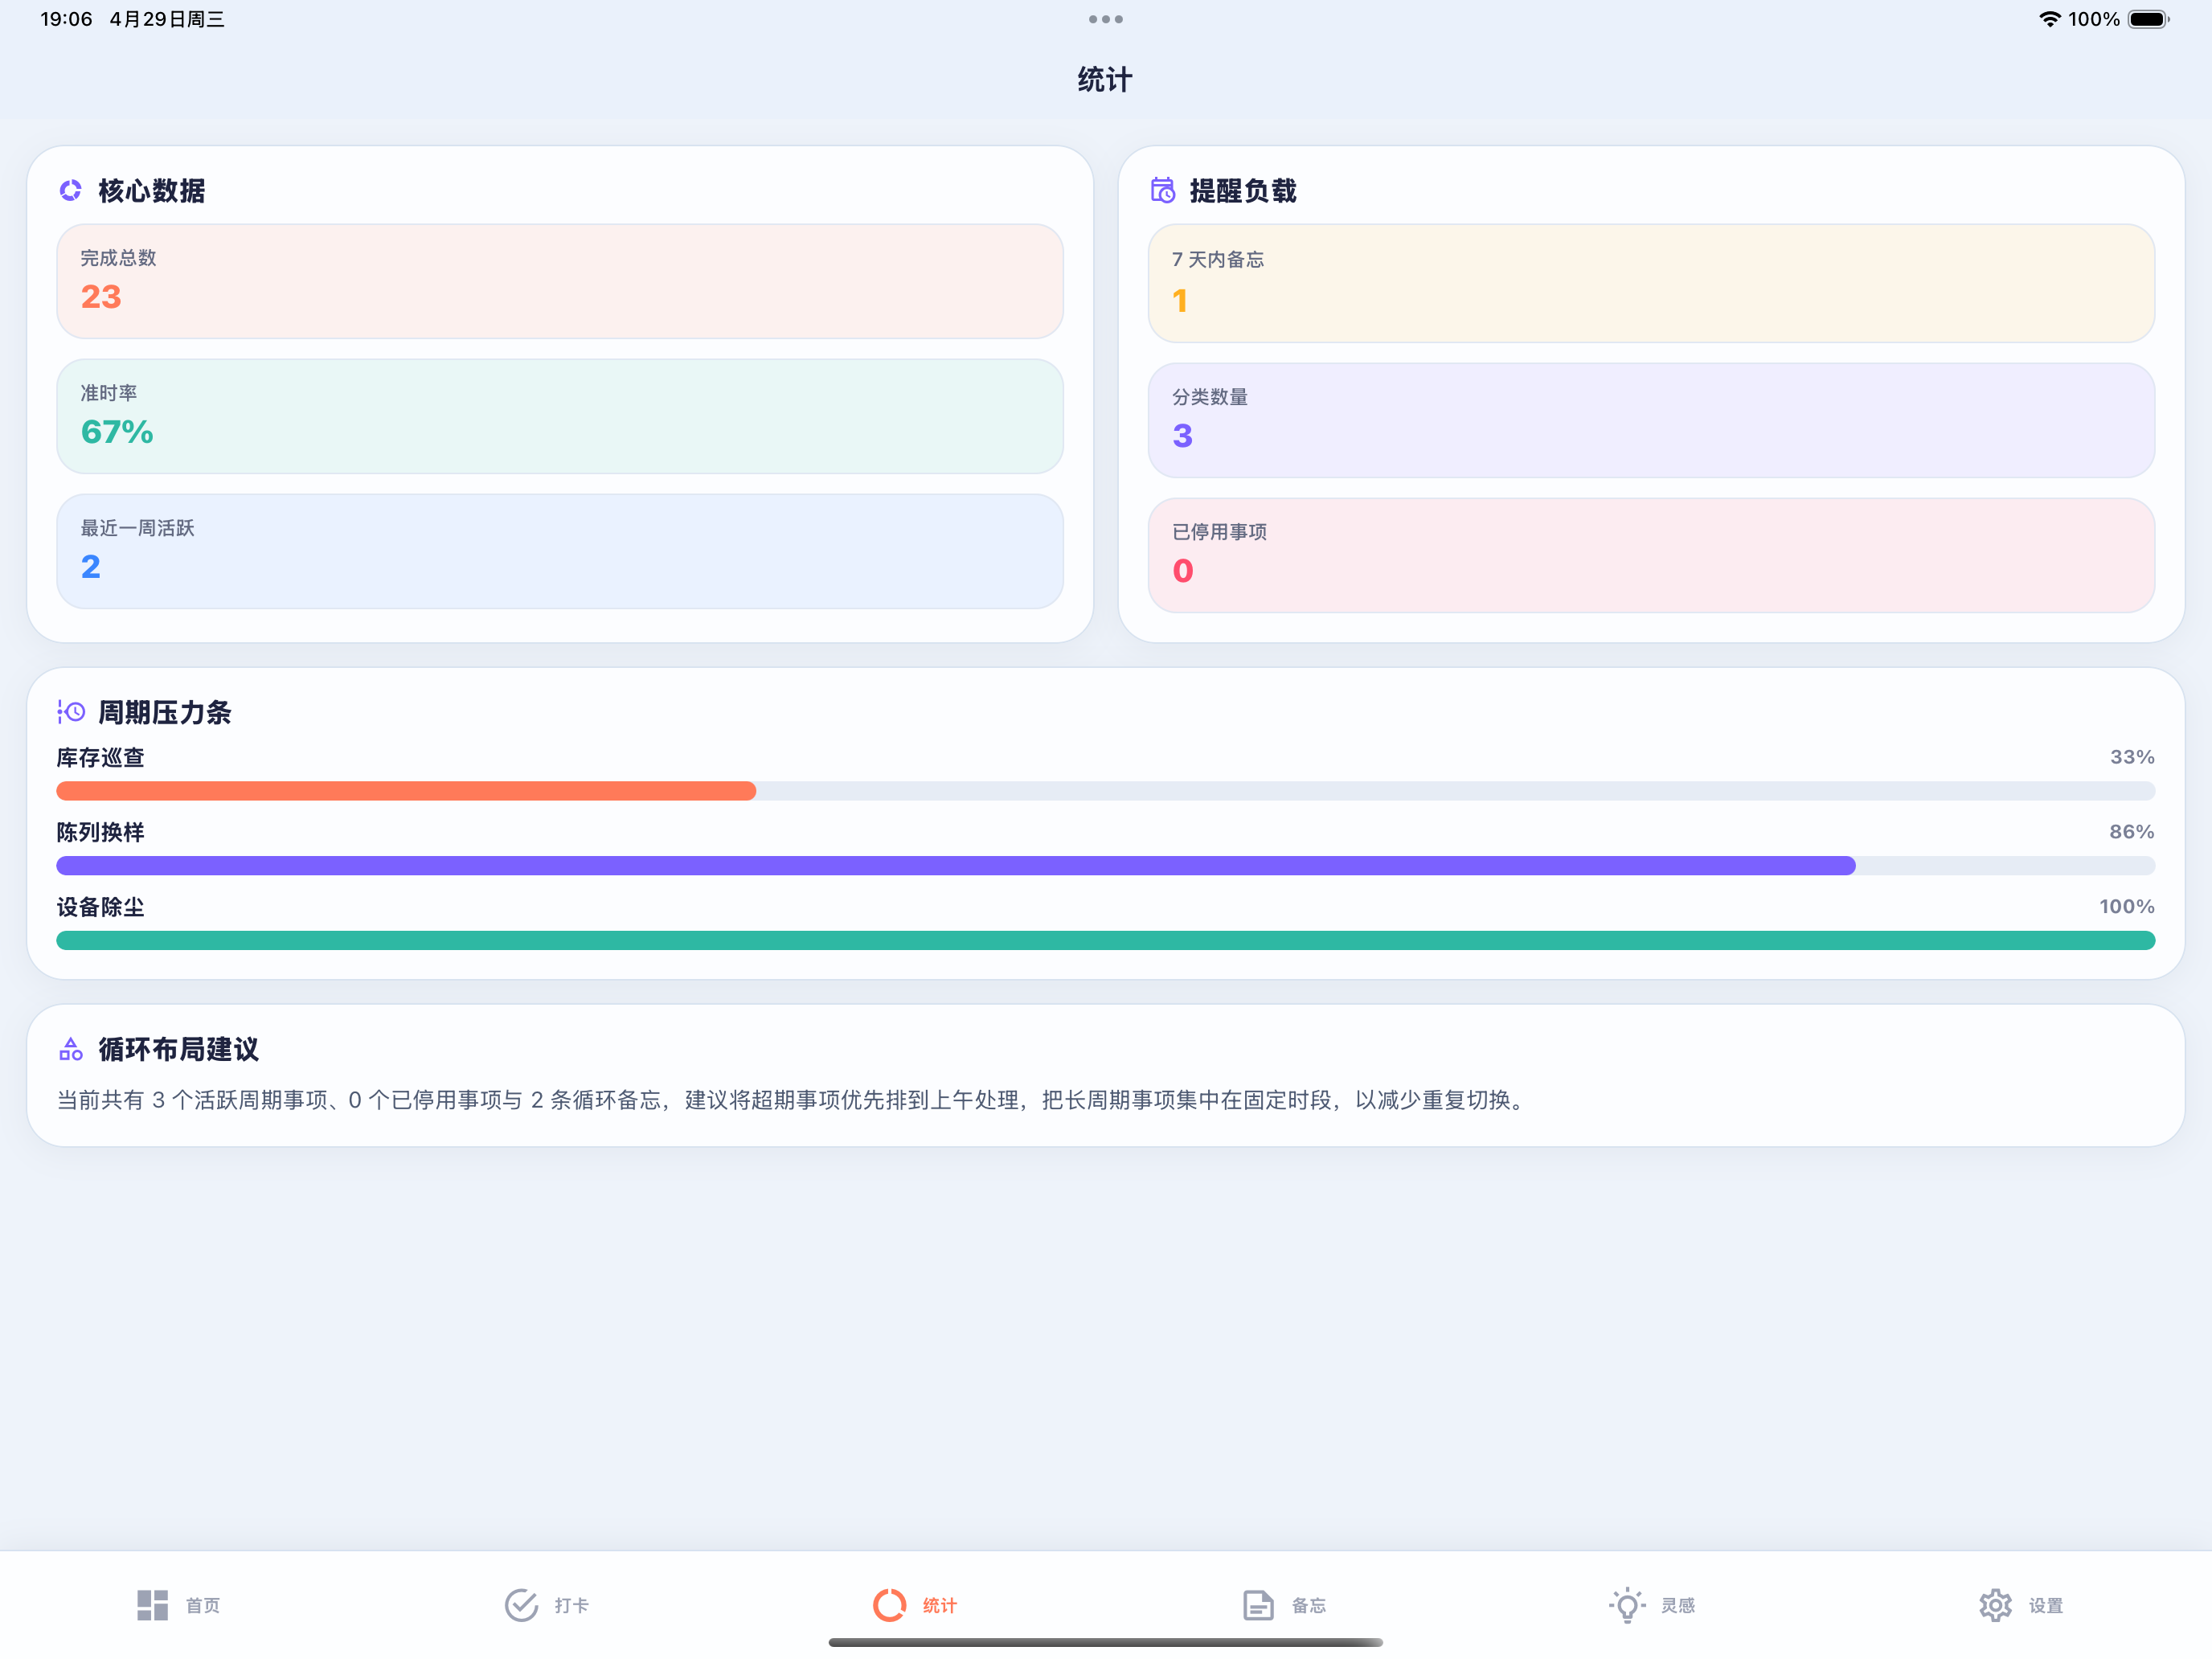Tap the date 4月29日周三
This screenshot has width=2212, height=1659.
coord(167,19)
